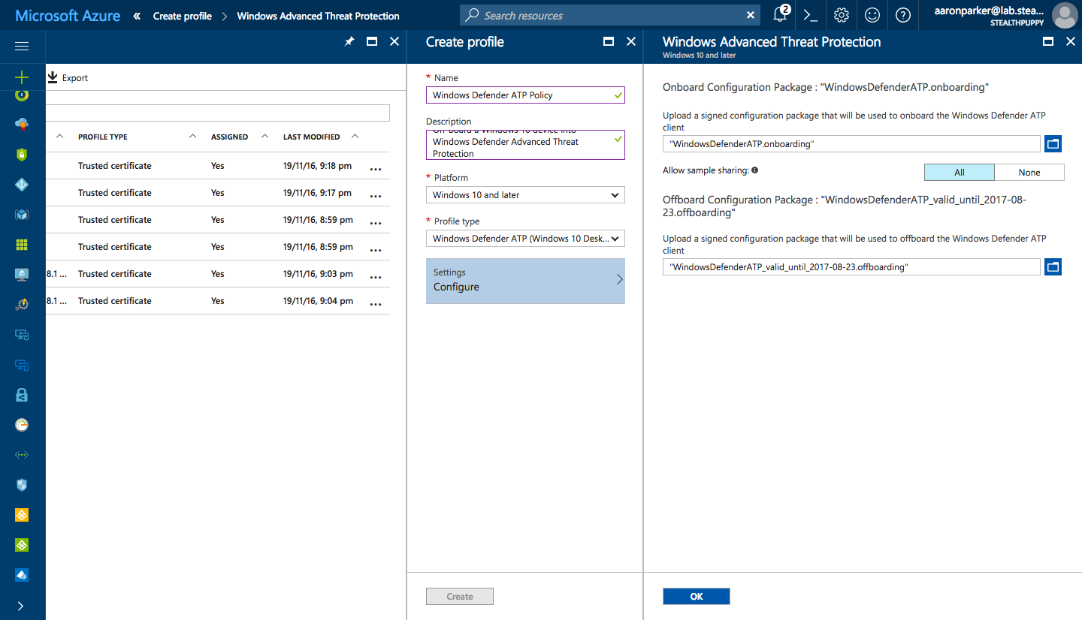Click the onboarding package file name field
Screen dimensions: 1082x620
[851, 143]
